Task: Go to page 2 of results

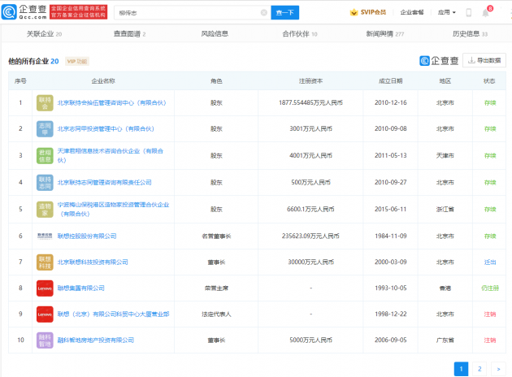Action: click(479, 368)
